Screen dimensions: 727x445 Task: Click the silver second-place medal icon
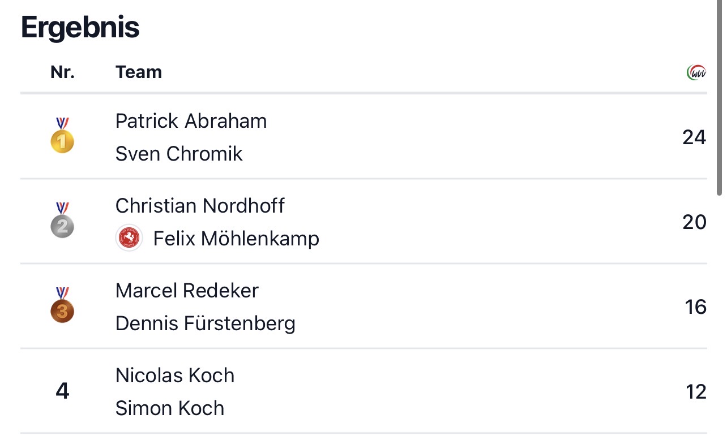click(62, 221)
